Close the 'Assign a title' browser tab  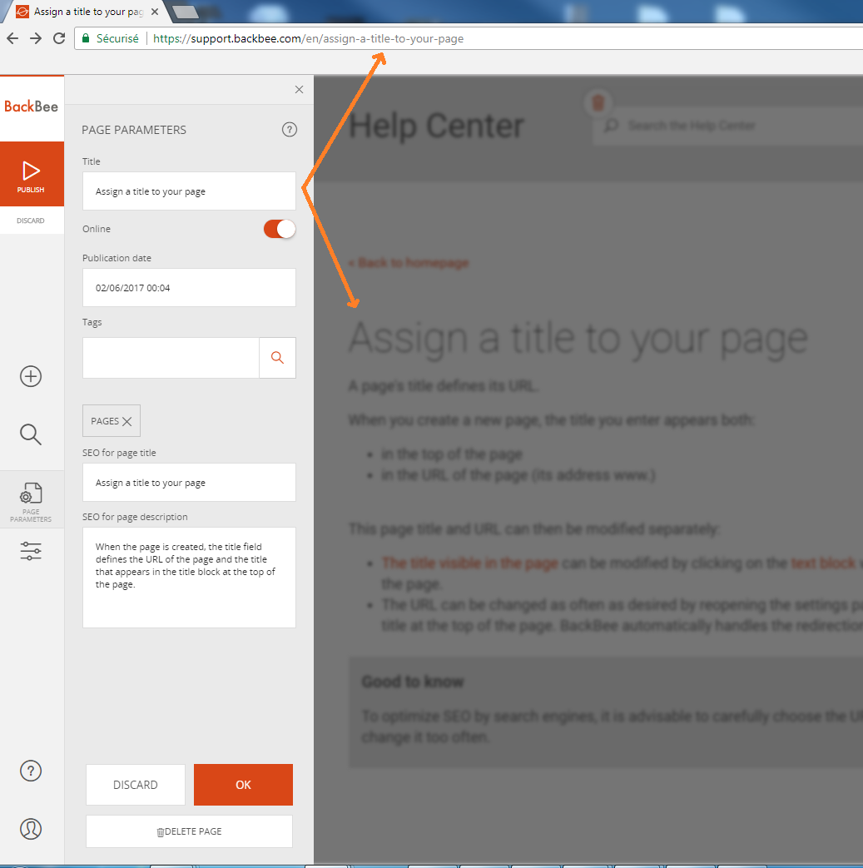[x=155, y=12]
